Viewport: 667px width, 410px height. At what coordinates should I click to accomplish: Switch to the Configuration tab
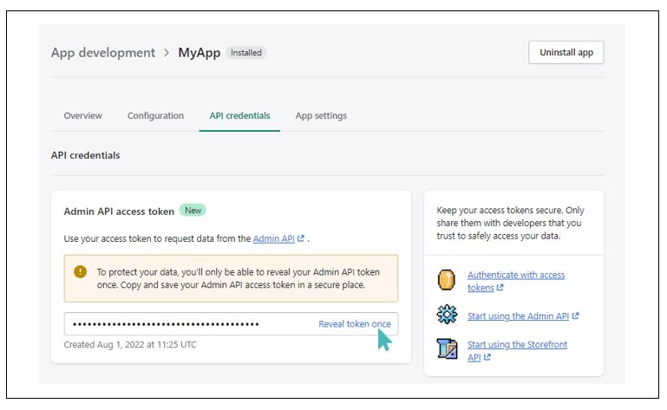point(155,115)
